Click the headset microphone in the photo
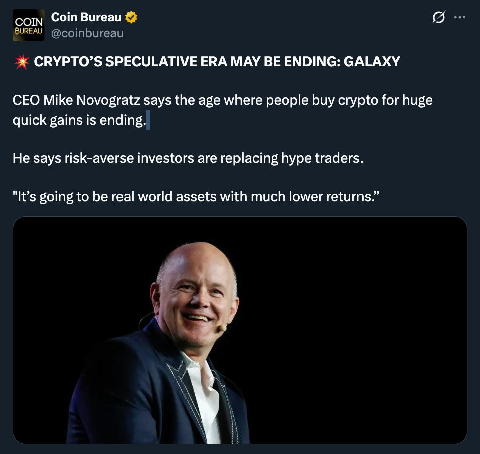 click(x=222, y=328)
